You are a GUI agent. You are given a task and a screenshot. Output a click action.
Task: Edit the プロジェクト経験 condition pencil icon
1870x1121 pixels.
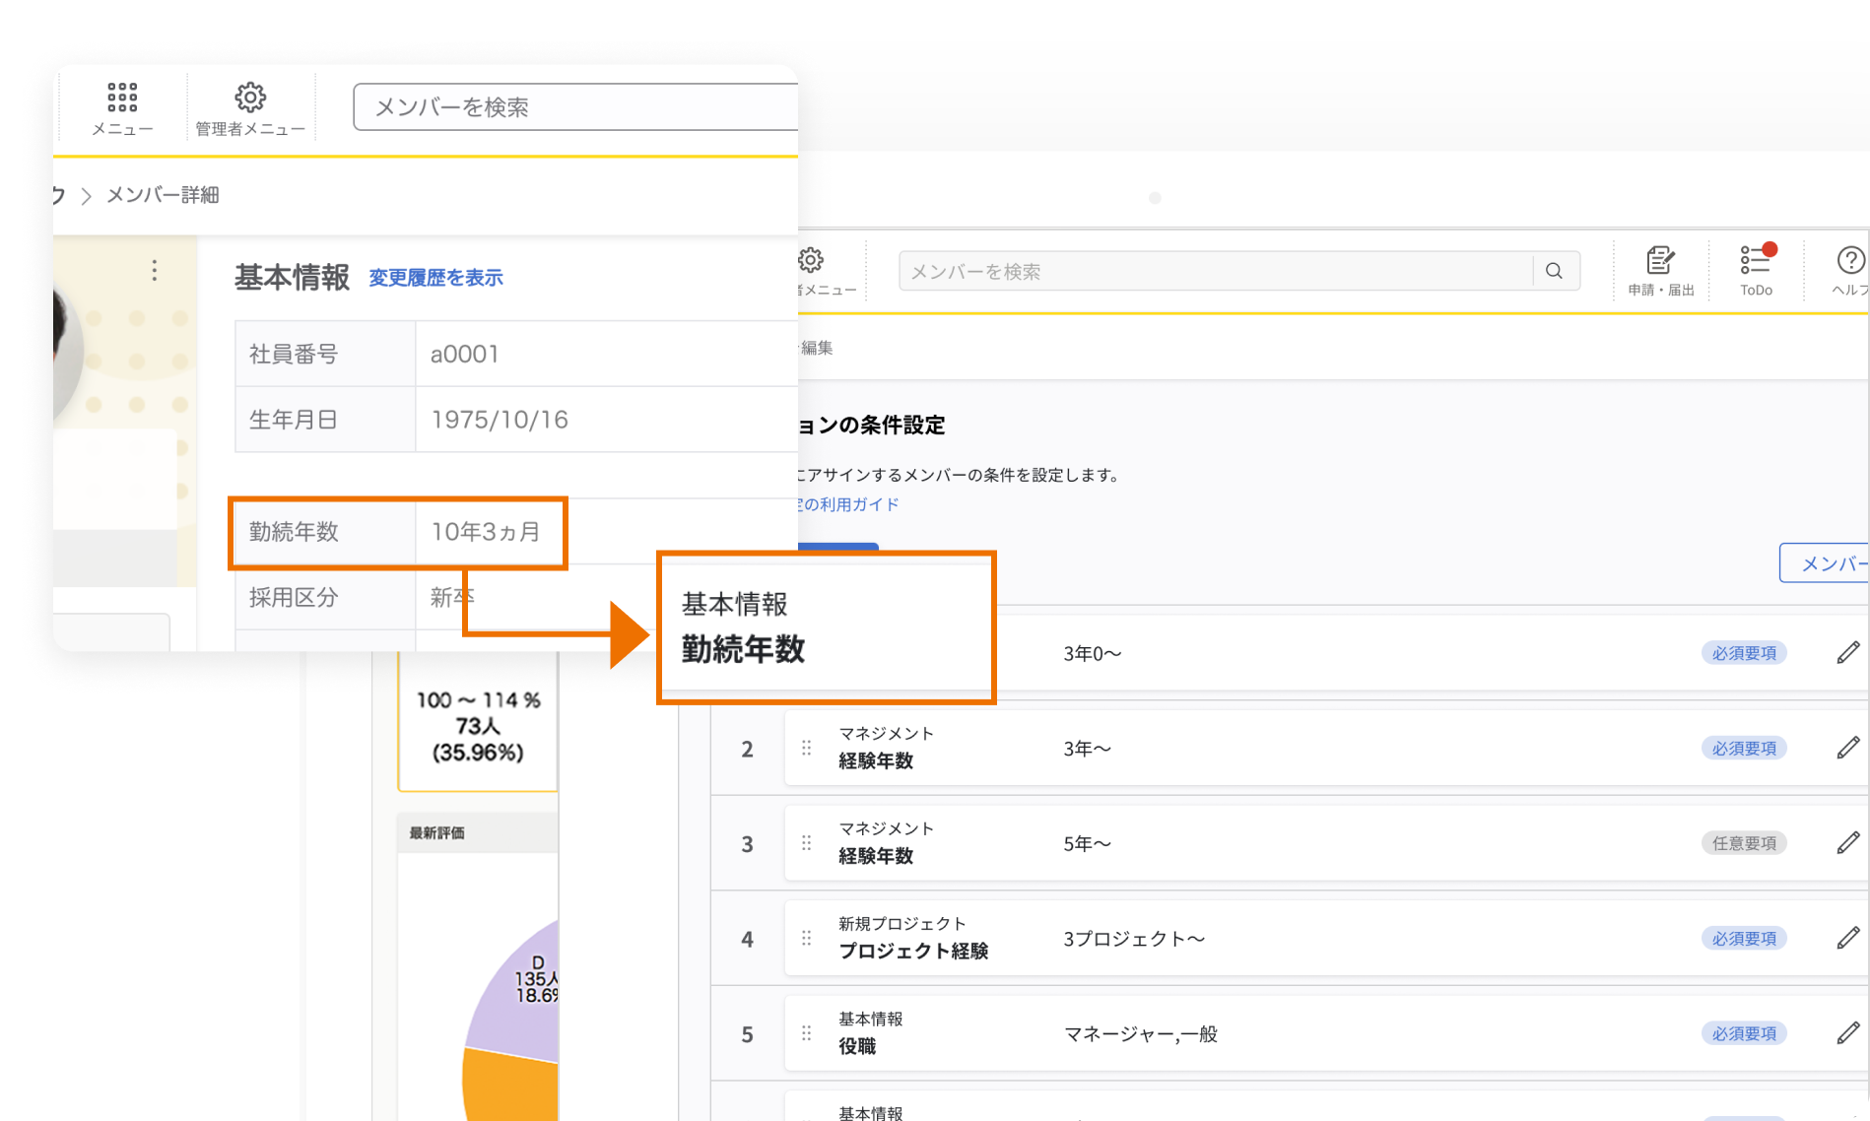coord(1848,938)
